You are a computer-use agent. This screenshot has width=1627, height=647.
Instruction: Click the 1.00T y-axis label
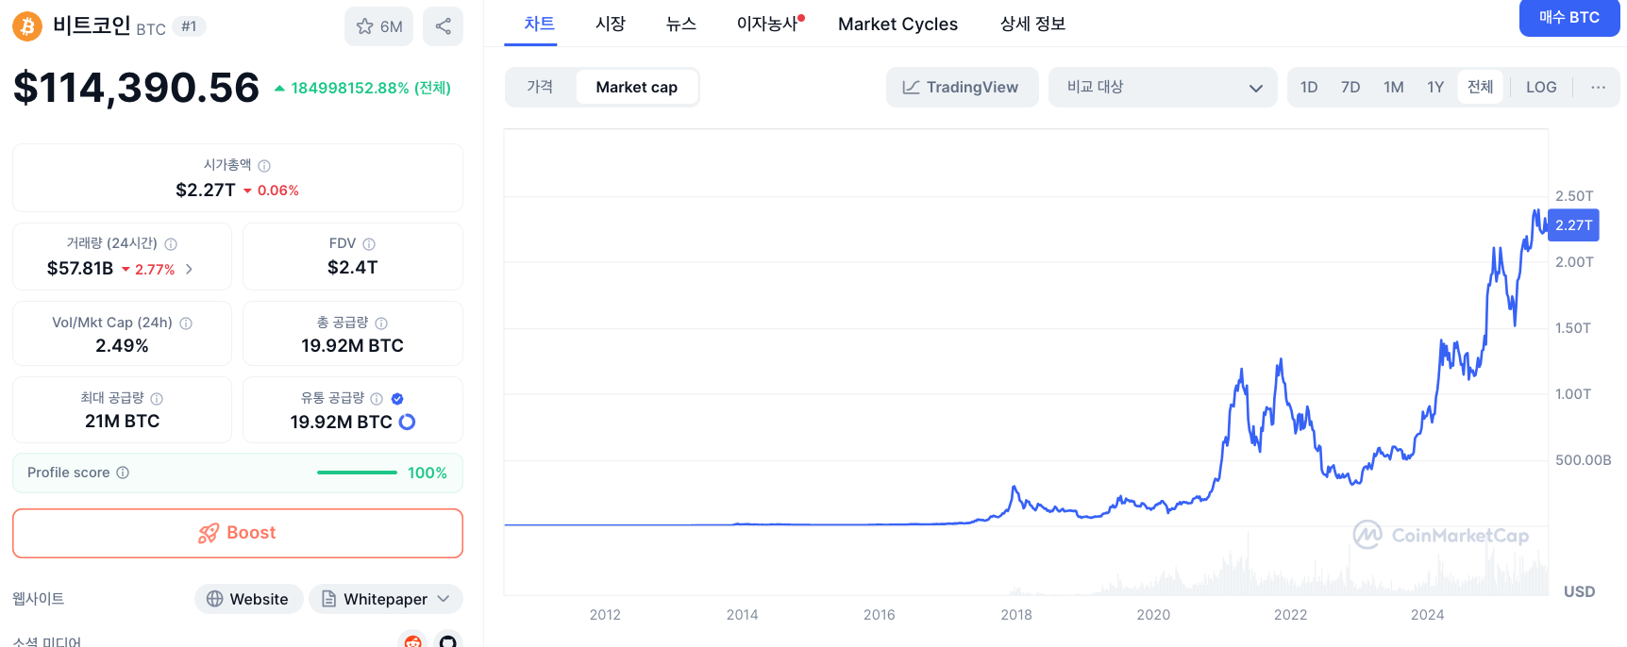pos(1573,394)
